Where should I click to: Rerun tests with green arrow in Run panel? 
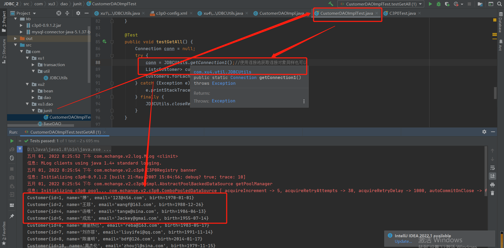click(x=12, y=141)
